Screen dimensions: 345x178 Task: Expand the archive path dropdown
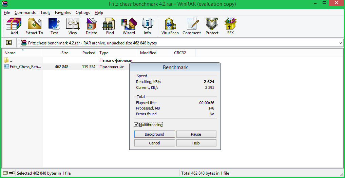[341, 43]
